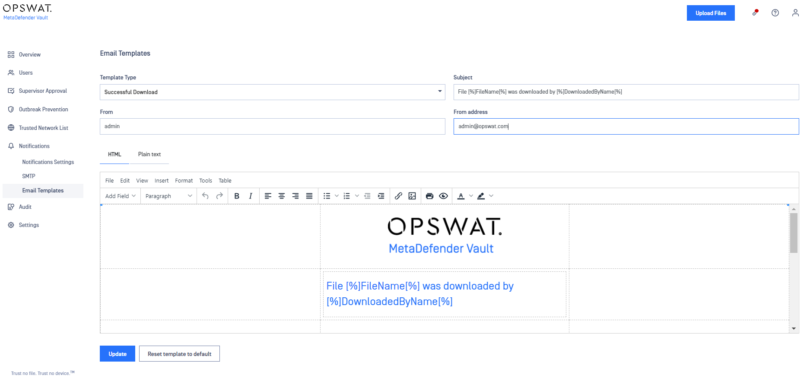The image size is (810, 381).
Task: Expand the Notifications sidebar section
Action: 34,146
